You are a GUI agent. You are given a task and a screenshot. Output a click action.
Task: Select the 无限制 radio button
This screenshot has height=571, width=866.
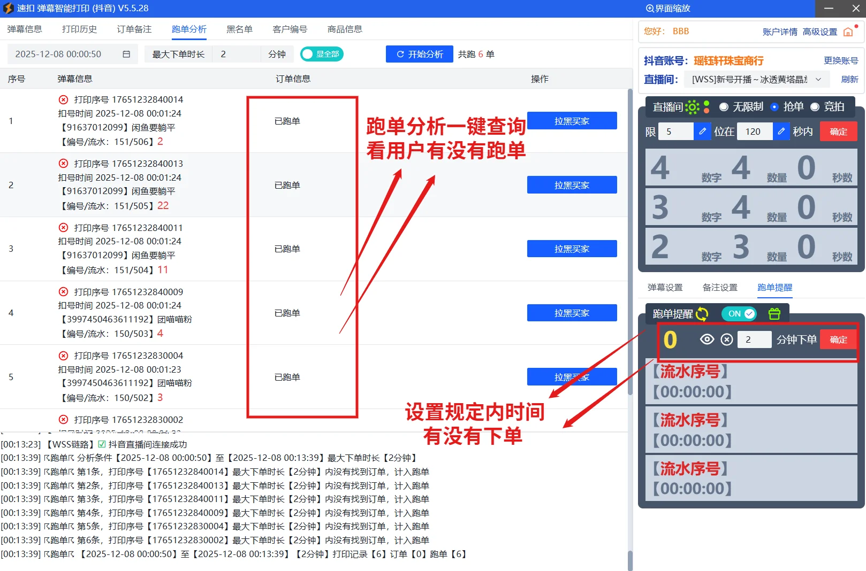pos(724,107)
